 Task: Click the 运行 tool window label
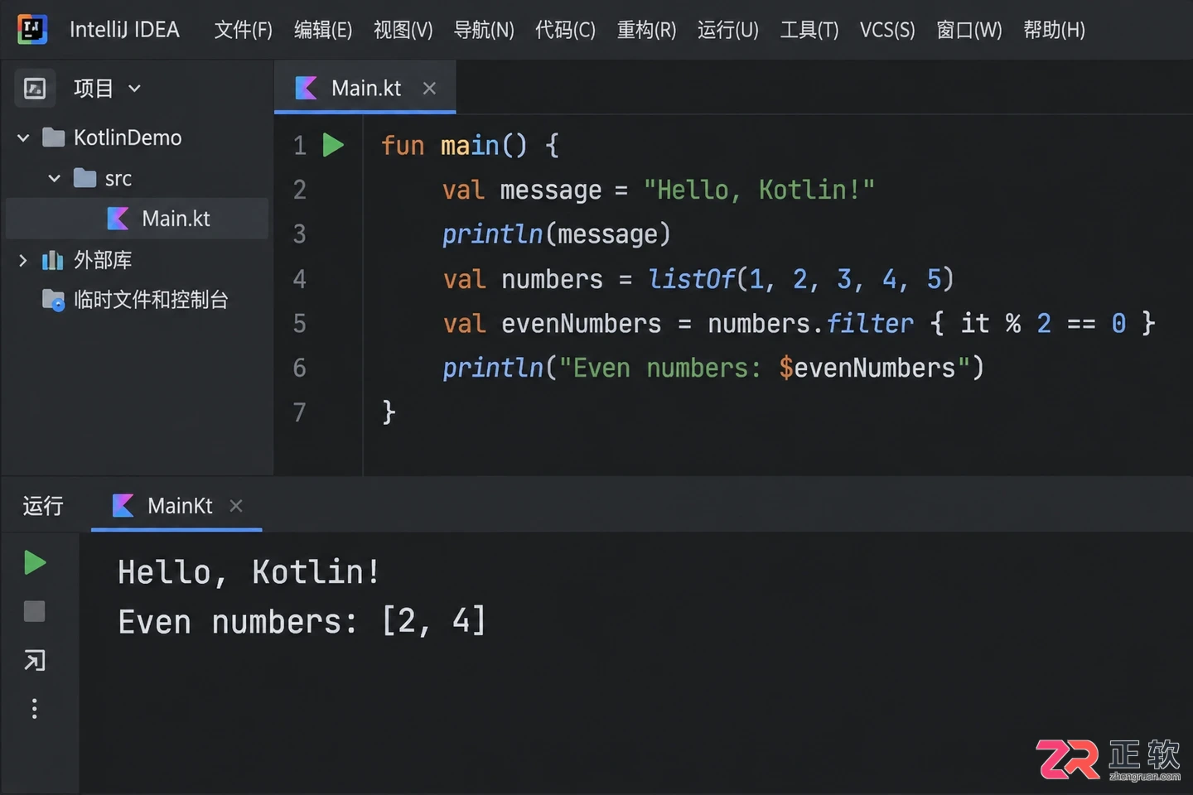pyautogui.click(x=43, y=506)
